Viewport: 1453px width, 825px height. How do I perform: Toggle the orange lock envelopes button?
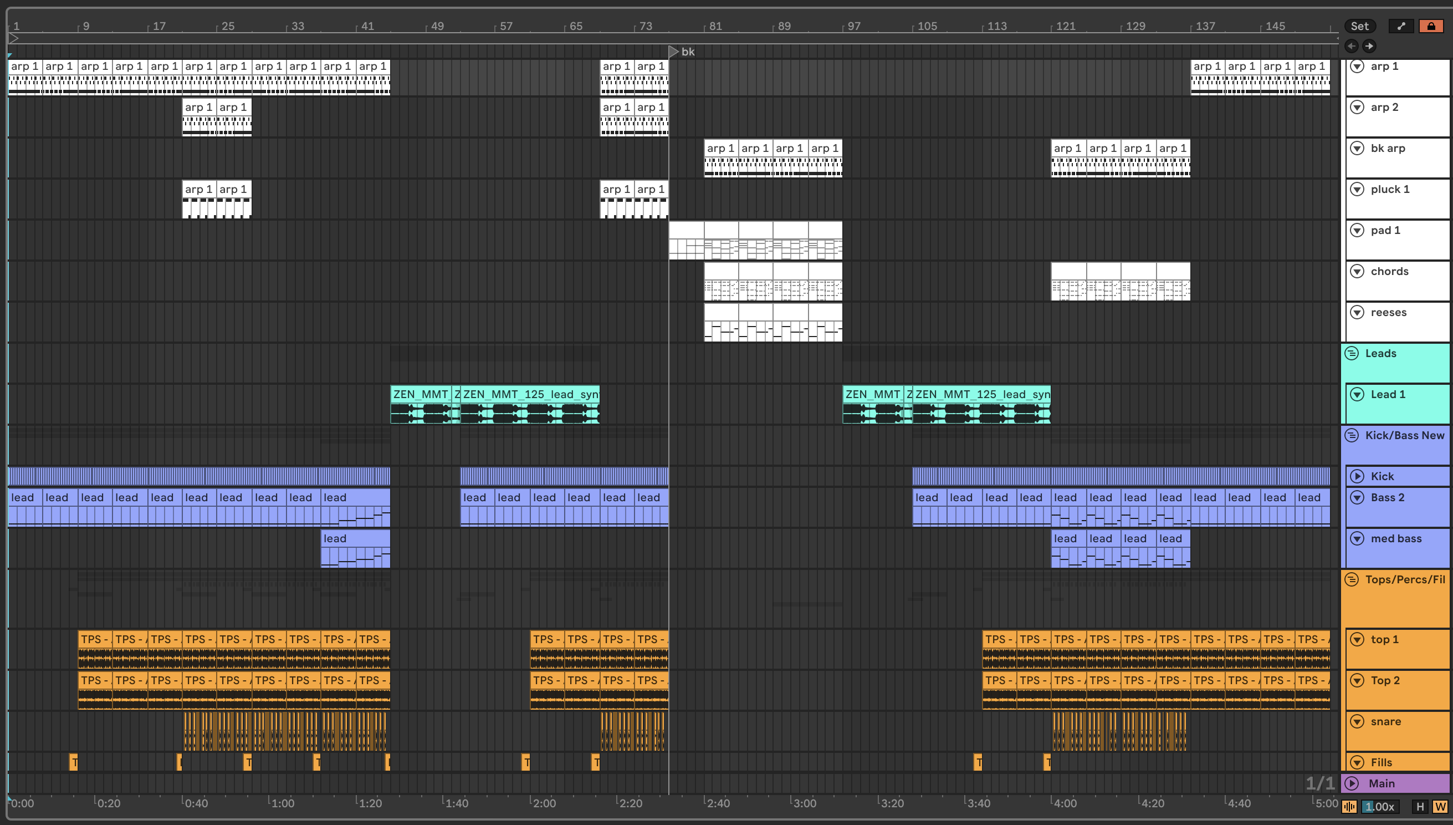click(1431, 26)
